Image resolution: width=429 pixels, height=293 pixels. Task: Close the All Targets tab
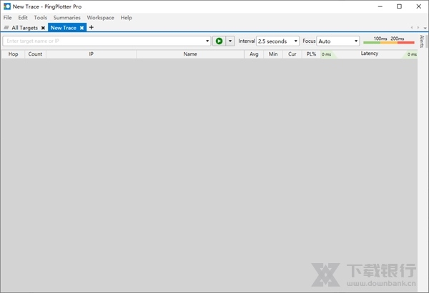click(x=43, y=28)
